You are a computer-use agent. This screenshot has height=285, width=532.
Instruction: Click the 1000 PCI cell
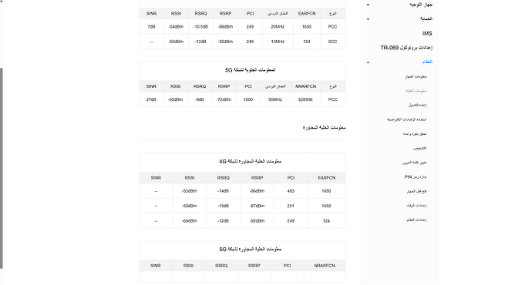click(x=248, y=99)
